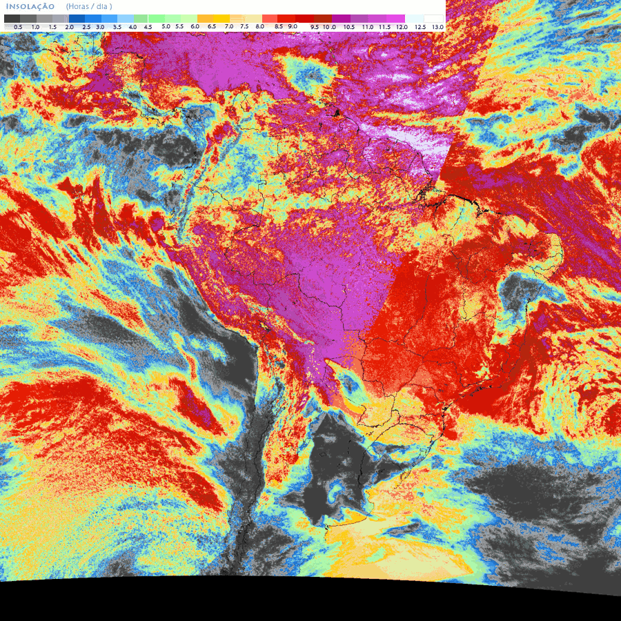Pick the light blue swatch above 4.0
The height and width of the screenshot is (621, 621).
tap(125, 19)
